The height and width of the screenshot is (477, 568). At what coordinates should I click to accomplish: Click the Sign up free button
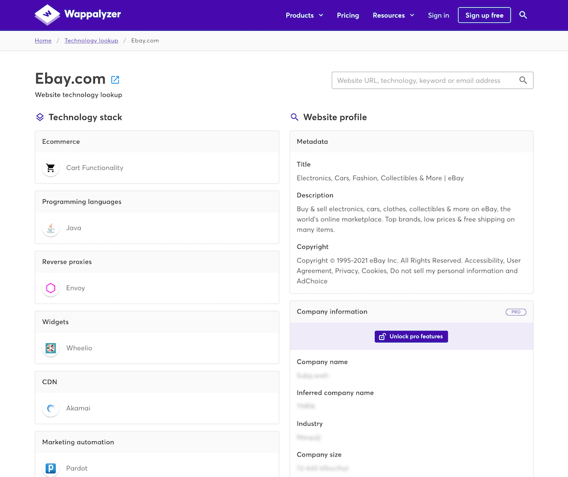pyautogui.click(x=485, y=15)
